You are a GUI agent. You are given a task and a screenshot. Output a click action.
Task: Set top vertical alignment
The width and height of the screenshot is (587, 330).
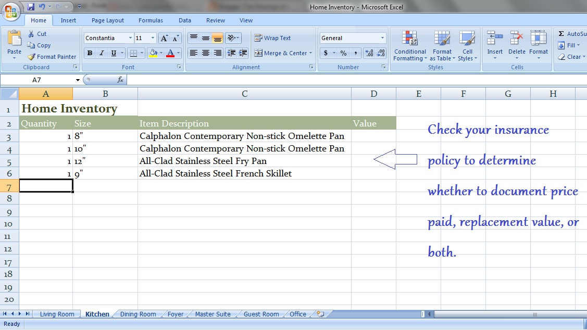194,38
